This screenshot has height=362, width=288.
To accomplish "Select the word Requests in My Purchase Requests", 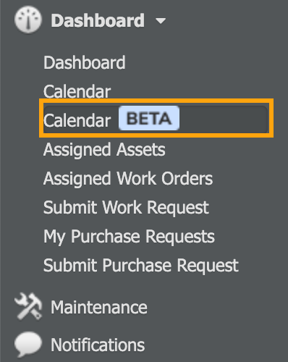I will (180, 237).
